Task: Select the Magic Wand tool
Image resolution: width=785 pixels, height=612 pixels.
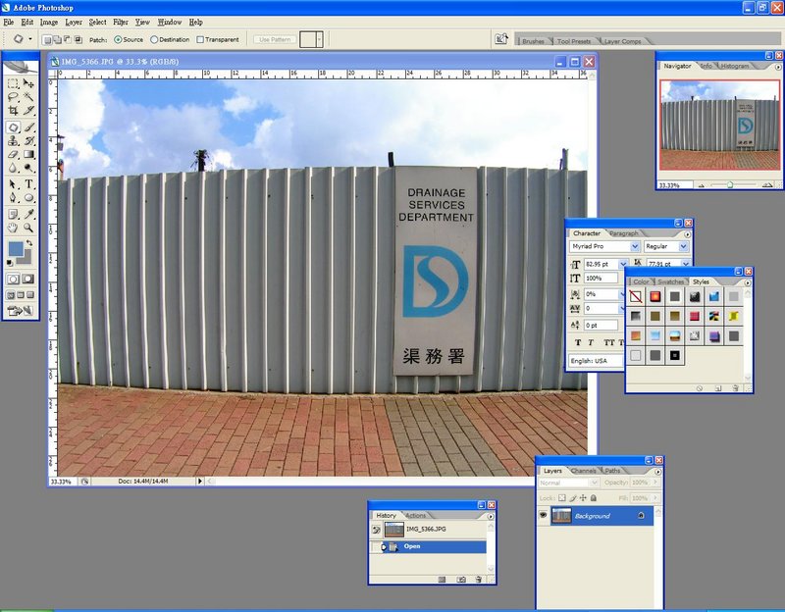Action: (28, 96)
